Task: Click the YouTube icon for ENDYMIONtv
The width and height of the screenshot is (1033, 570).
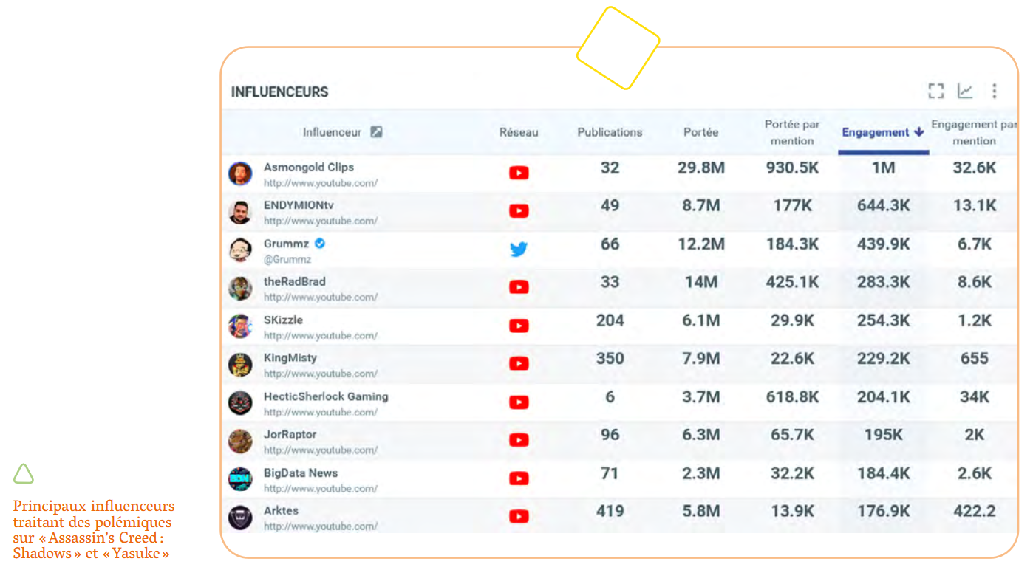Action: tap(519, 211)
